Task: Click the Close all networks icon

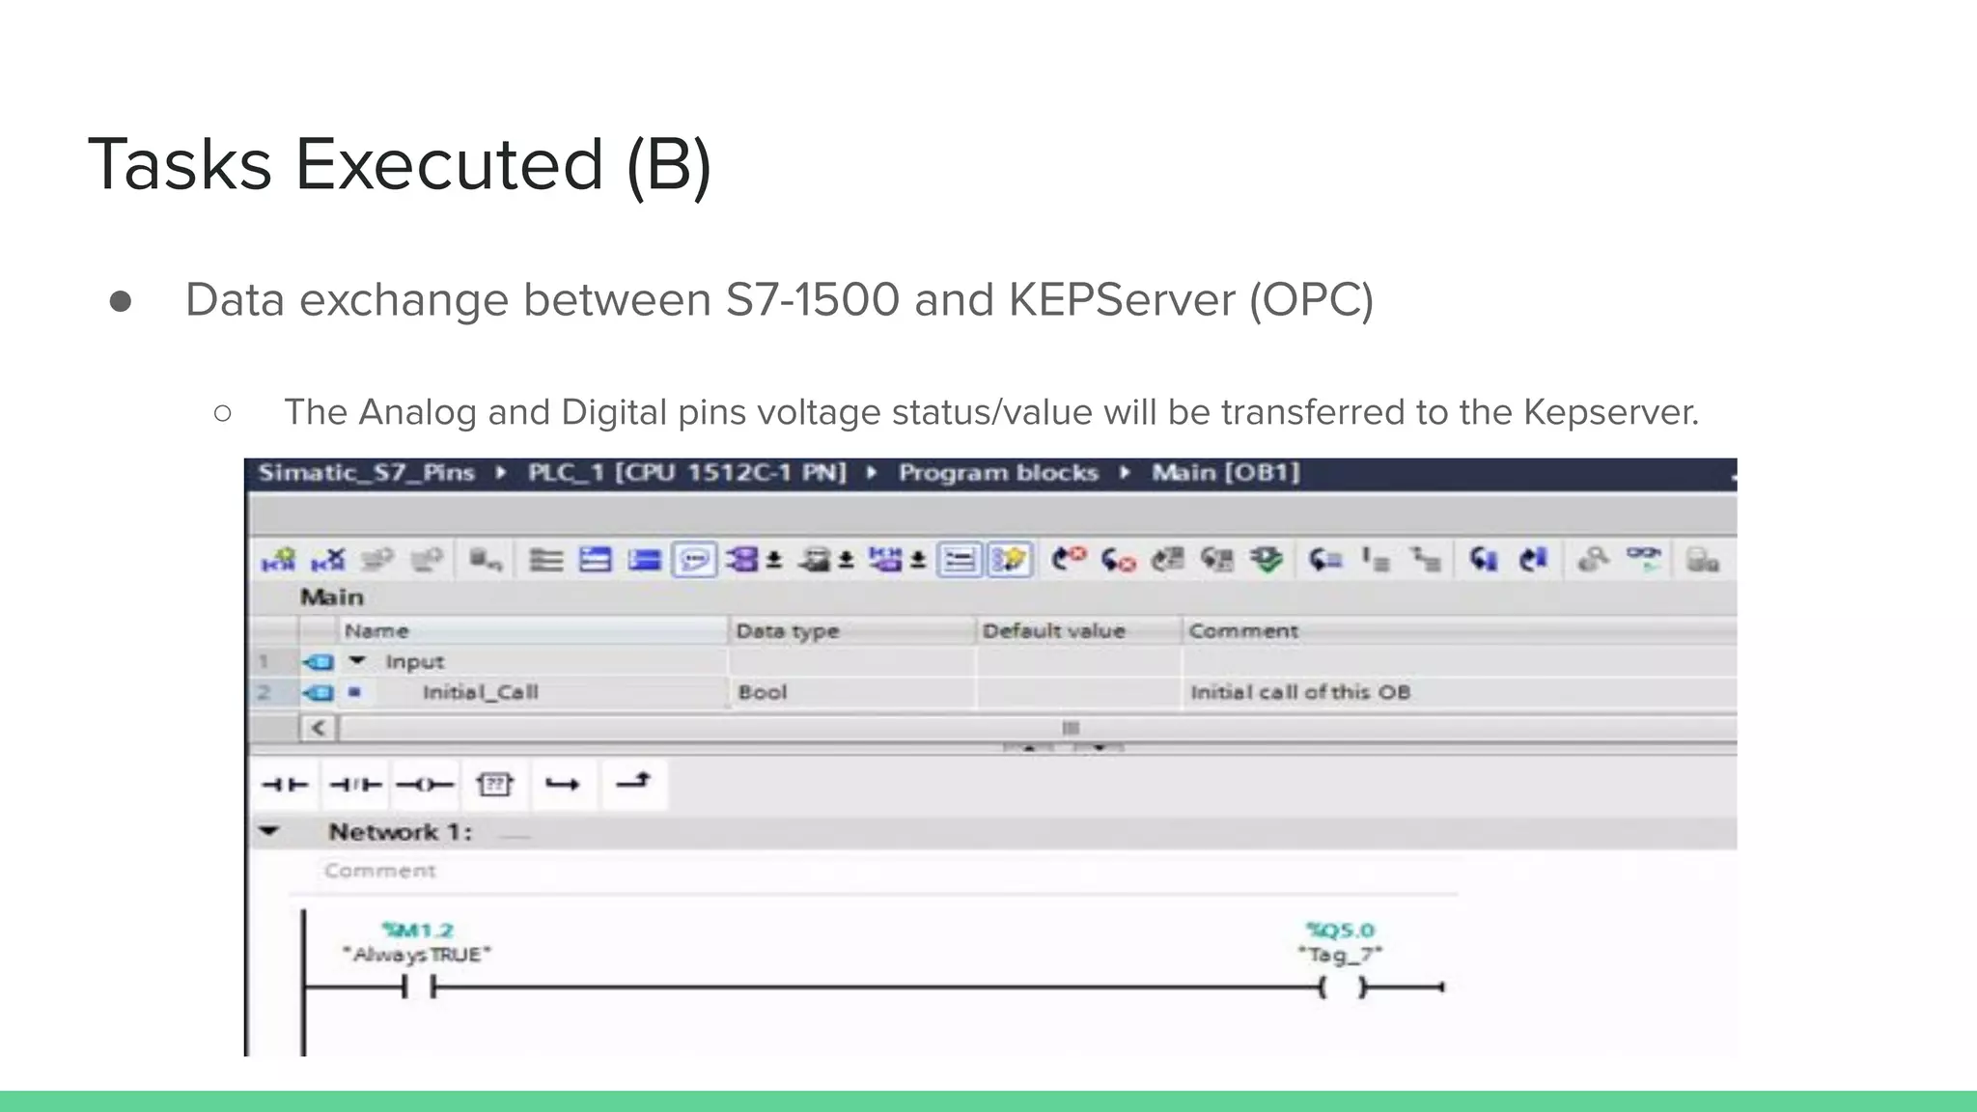Action: pyautogui.click(x=644, y=560)
